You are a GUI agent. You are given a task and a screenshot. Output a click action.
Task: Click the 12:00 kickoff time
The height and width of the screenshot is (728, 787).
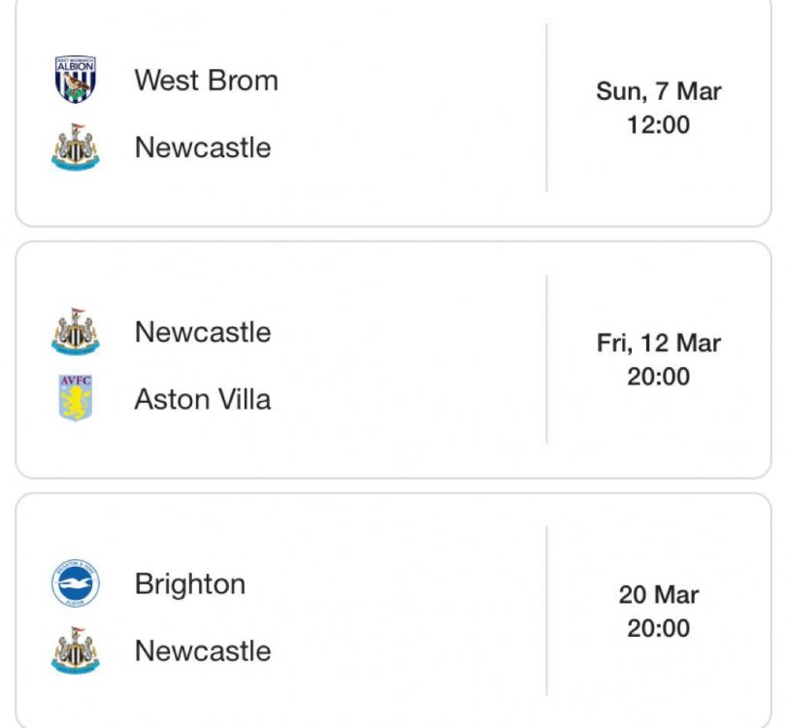pyautogui.click(x=658, y=125)
